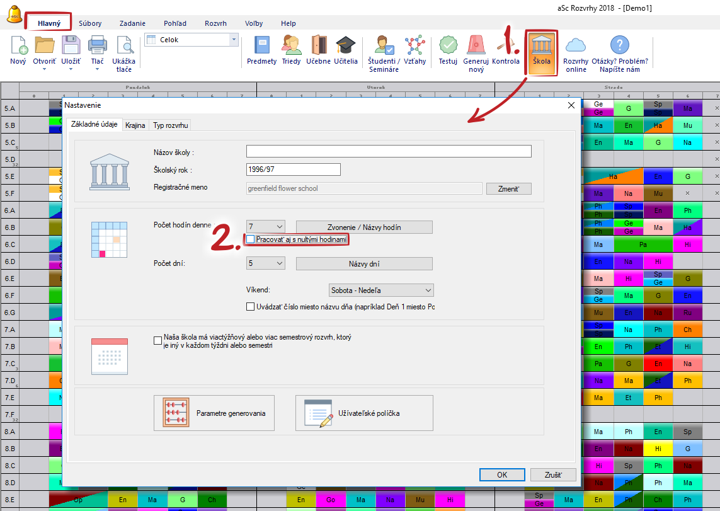Image resolution: width=720 pixels, height=511 pixels.
Task: Open the Víkend Sobota - Nedeľa dropdown
Action: point(428,290)
